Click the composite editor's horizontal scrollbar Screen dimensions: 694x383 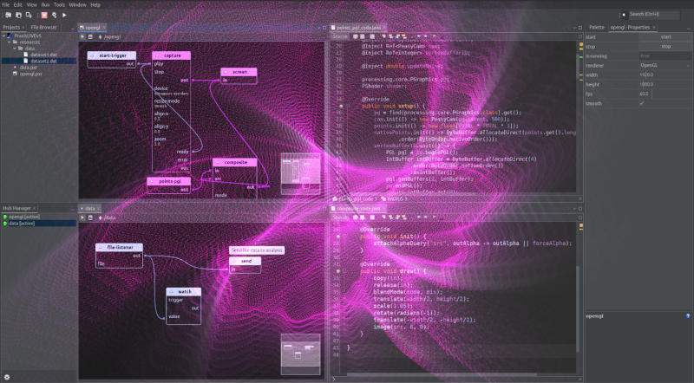(442, 375)
